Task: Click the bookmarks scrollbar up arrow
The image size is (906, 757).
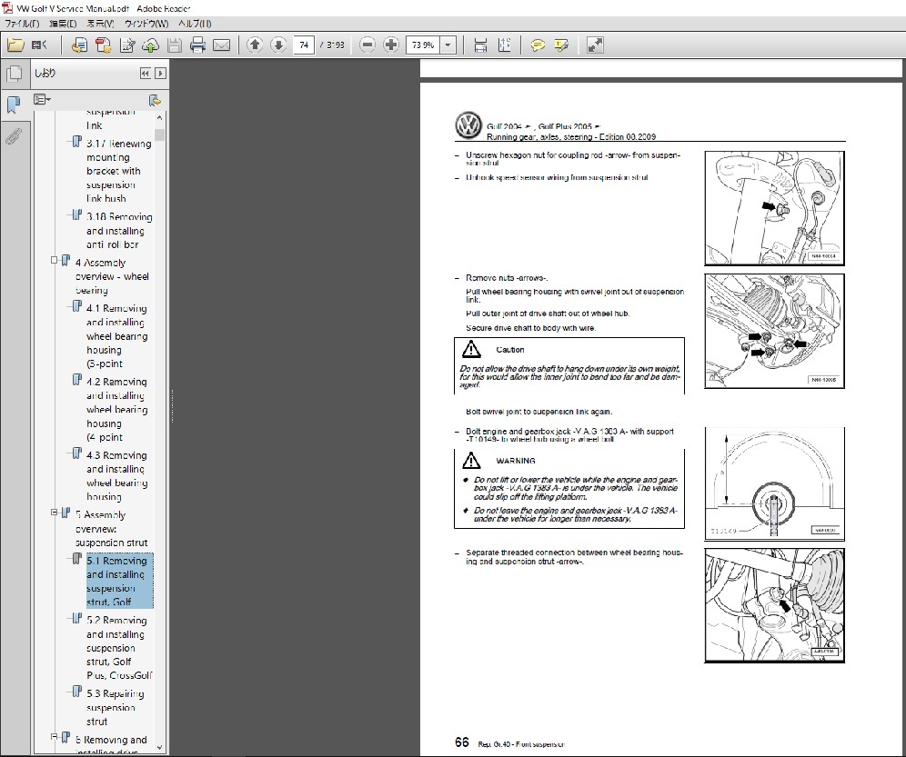Action: click(159, 117)
